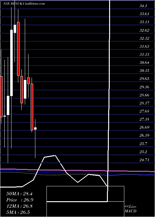Click the small white last candle near 26.69

(x=35, y=128)
